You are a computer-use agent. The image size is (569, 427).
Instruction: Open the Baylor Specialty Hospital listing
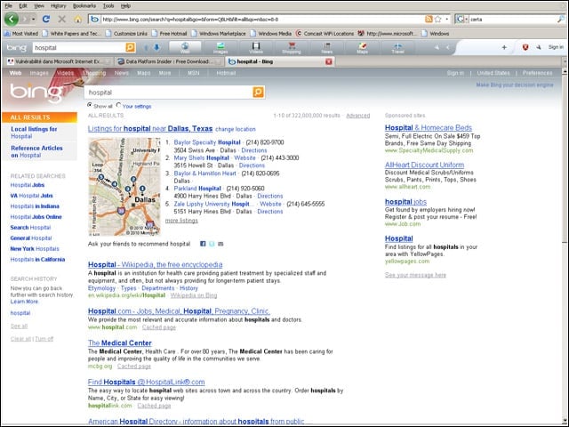[x=207, y=142]
